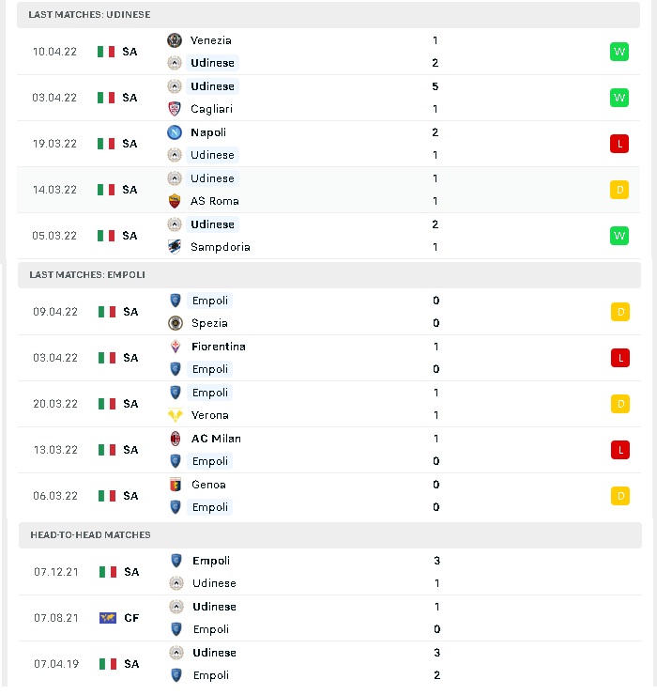Click the Napoli club badge

(x=175, y=132)
